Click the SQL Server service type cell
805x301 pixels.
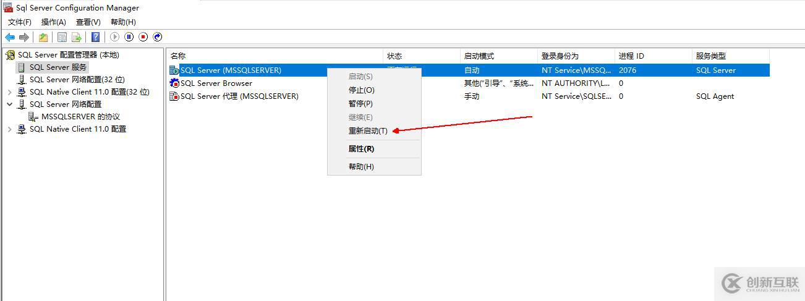715,70
